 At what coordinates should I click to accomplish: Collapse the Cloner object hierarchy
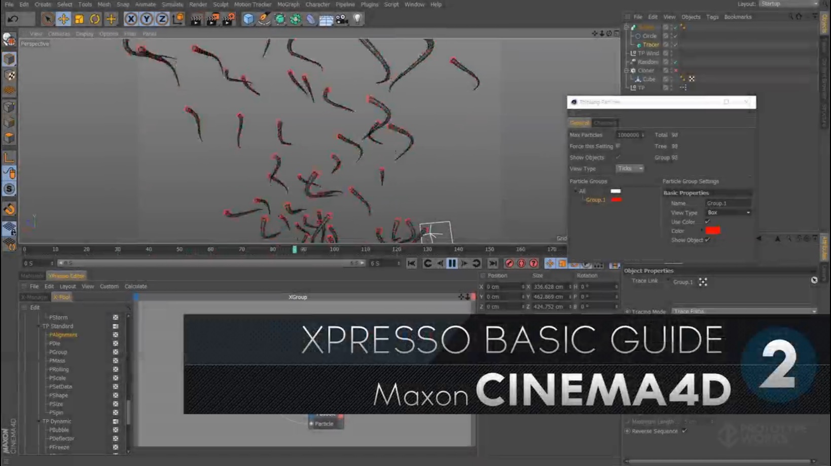[x=627, y=70]
